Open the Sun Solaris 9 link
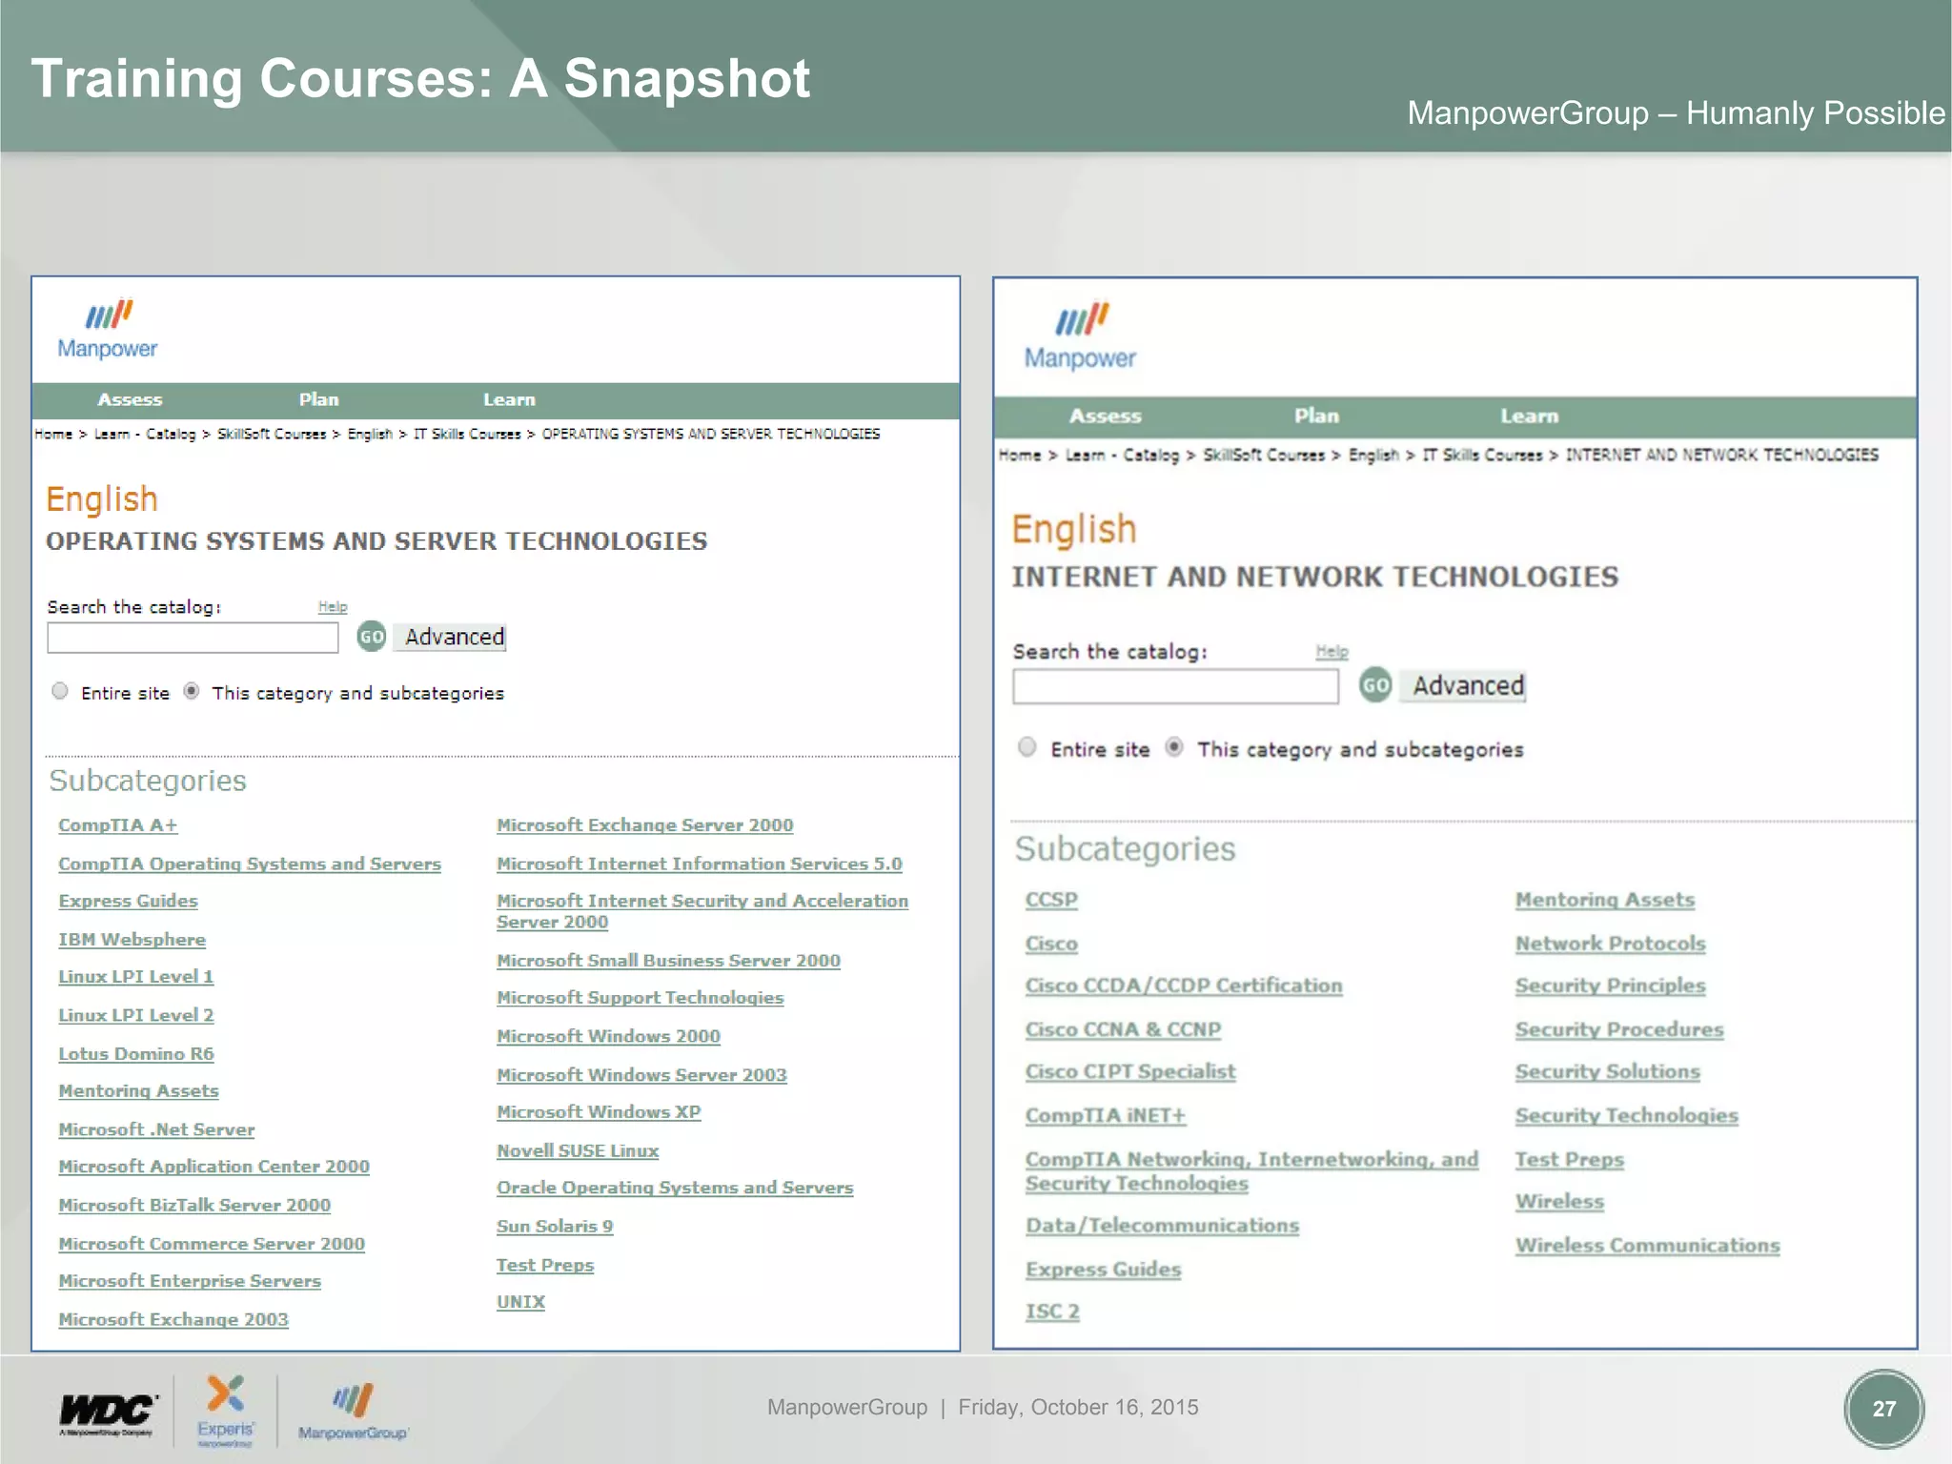The width and height of the screenshot is (1952, 1464). pos(555,1227)
